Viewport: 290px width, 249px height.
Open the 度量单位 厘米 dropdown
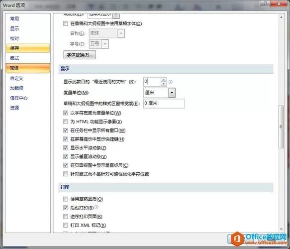coord(172,93)
